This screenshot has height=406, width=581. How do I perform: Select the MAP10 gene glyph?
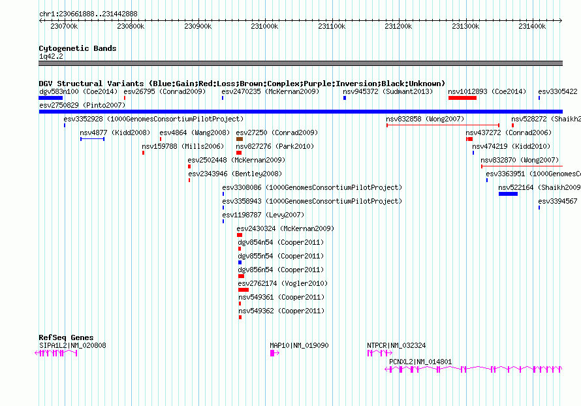click(x=275, y=353)
